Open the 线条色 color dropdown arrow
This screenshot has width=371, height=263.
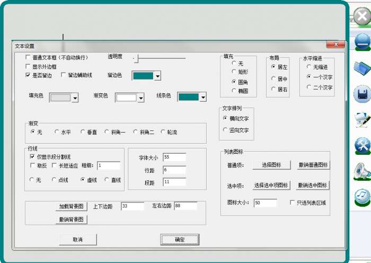[202, 98]
